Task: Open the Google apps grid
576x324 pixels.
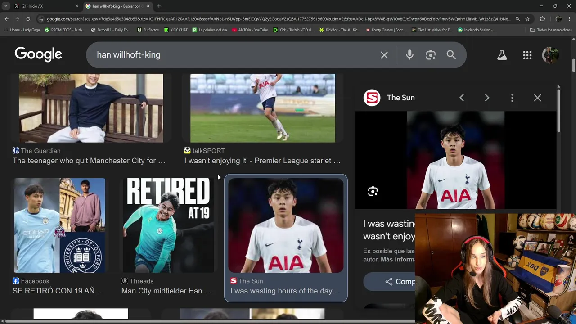Action: pyautogui.click(x=527, y=55)
